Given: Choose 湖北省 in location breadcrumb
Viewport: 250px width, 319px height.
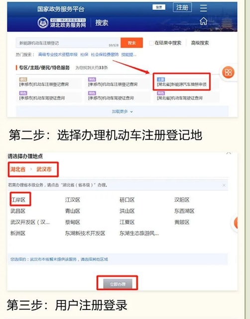Looking at the screenshot, I should coord(18,169).
